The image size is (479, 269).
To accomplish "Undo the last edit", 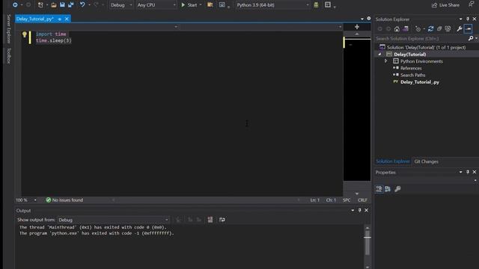I will point(82,5).
